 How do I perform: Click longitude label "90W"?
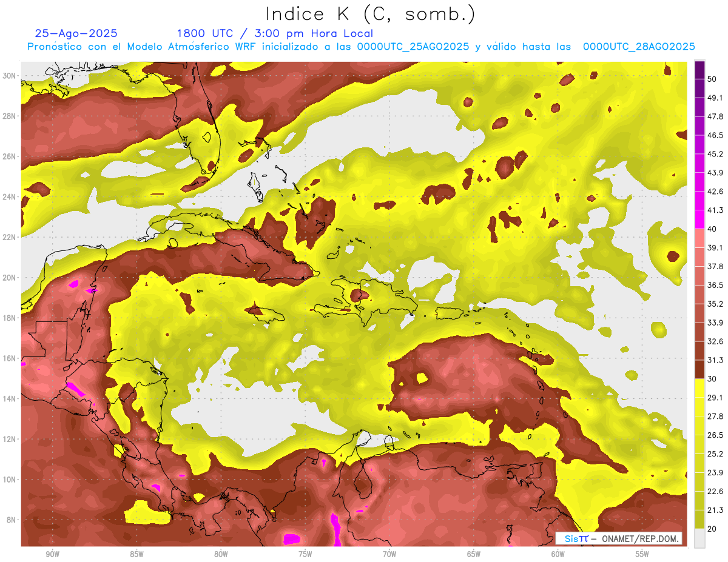(x=52, y=554)
